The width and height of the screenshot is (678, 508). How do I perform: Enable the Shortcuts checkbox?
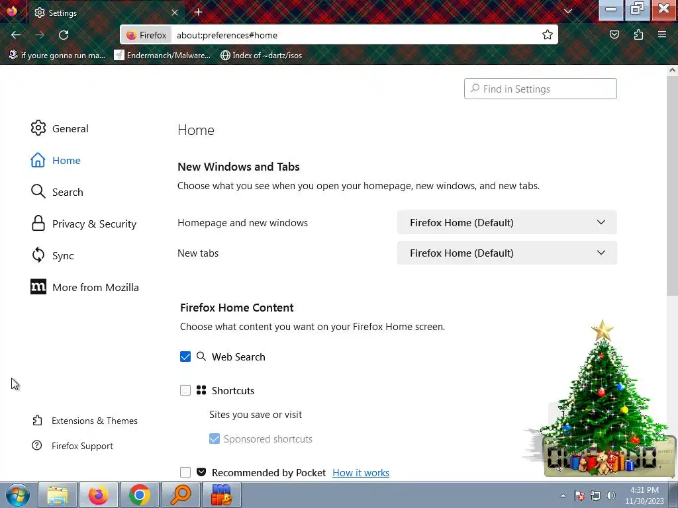click(185, 390)
